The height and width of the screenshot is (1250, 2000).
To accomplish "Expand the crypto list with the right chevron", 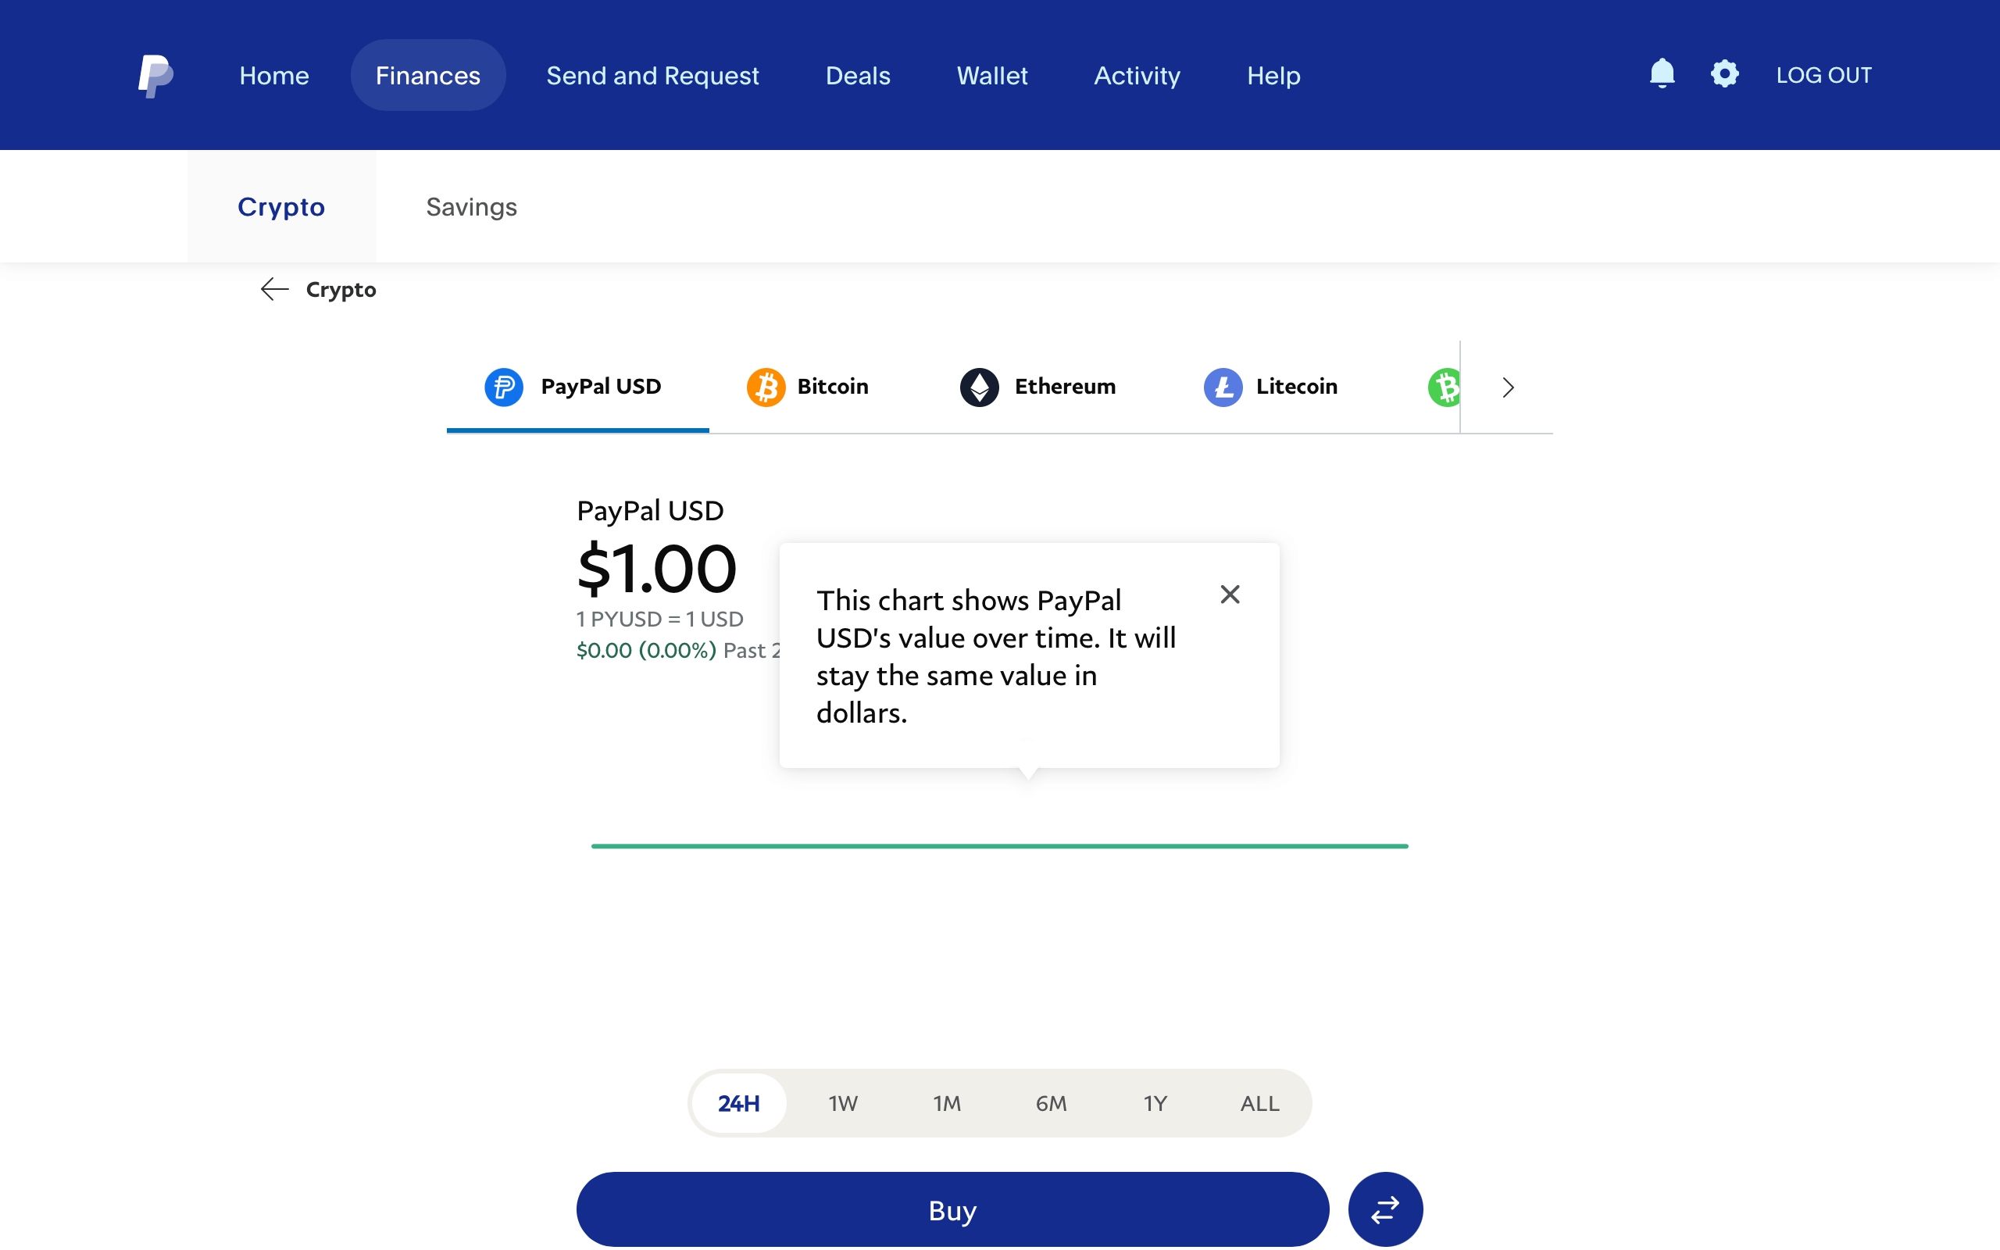I will click(x=1506, y=387).
